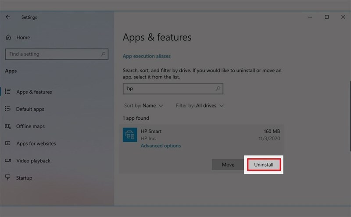The width and height of the screenshot is (351, 217).
Task: Close the Settings window
Action: tap(343, 17)
